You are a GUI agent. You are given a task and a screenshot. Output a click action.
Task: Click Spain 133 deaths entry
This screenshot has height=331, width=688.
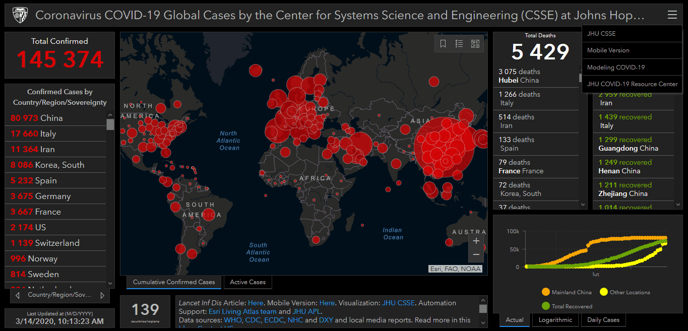point(536,144)
